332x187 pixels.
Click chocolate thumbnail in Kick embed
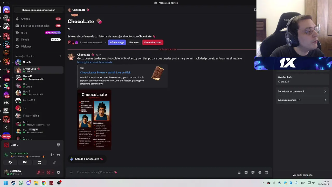pyautogui.click(x=158, y=74)
